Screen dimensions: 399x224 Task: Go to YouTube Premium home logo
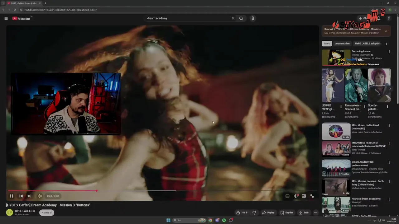coord(22,18)
